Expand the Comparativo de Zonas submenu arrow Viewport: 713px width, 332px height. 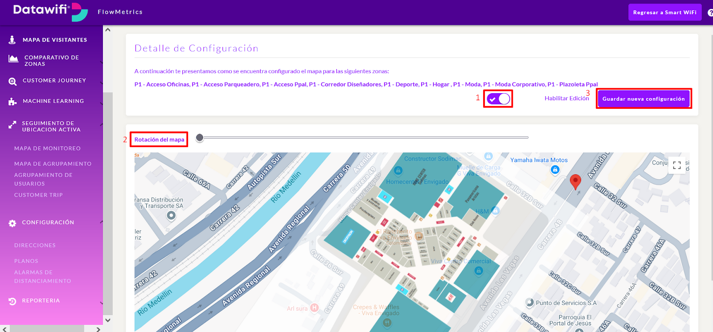pyautogui.click(x=101, y=62)
